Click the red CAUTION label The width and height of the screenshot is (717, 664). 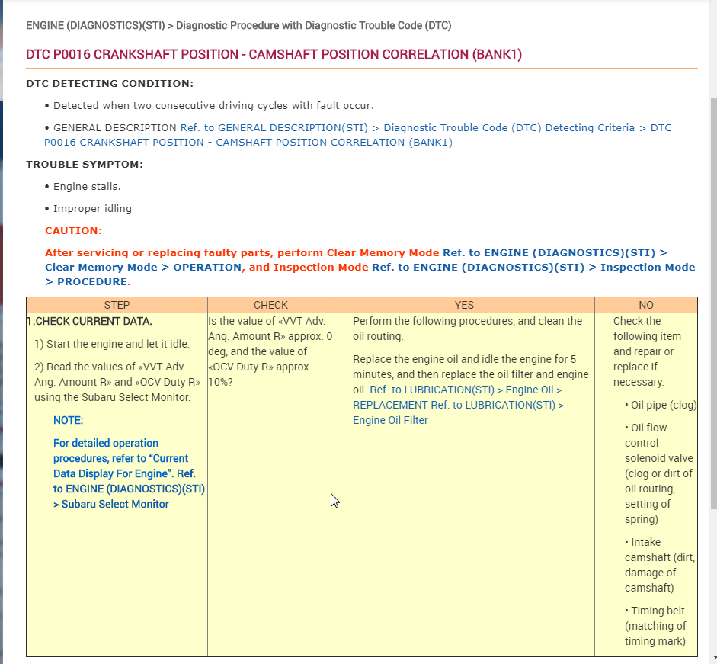[x=74, y=231]
